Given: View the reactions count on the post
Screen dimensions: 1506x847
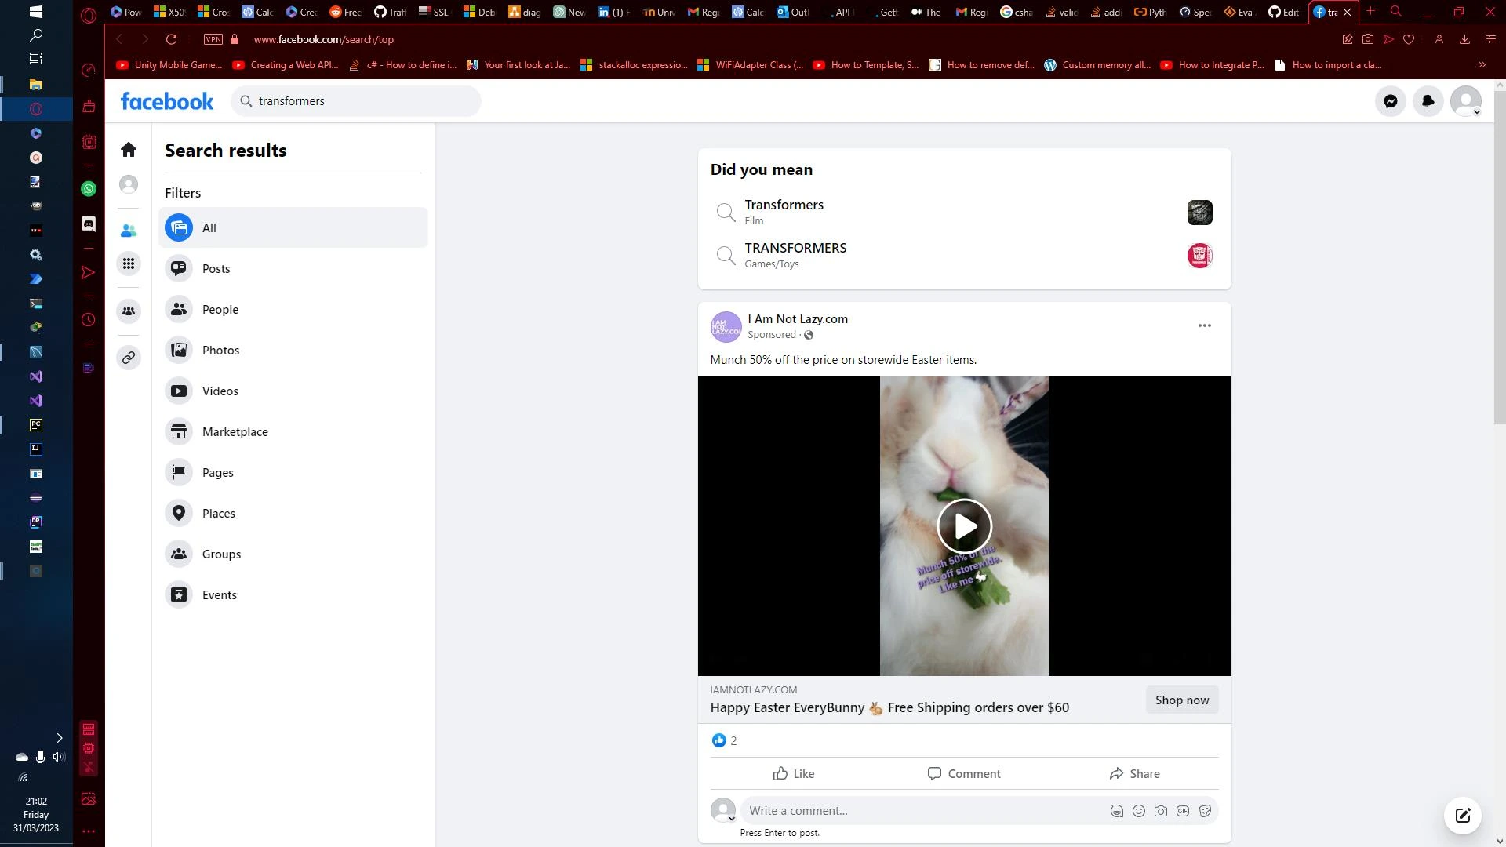Looking at the screenshot, I should tap(725, 741).
